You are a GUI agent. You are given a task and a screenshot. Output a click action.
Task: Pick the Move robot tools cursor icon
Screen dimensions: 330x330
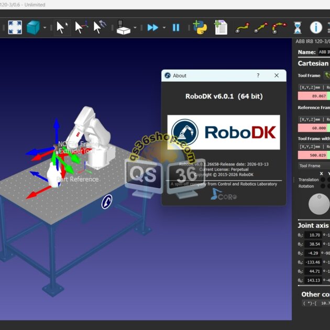click(99, 27)
